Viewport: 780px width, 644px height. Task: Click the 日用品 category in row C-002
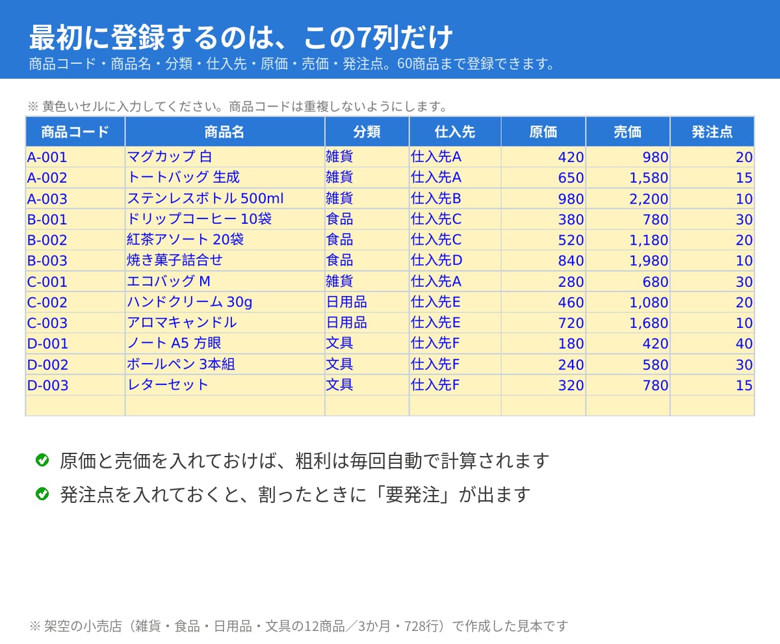(x=367, y=302)
